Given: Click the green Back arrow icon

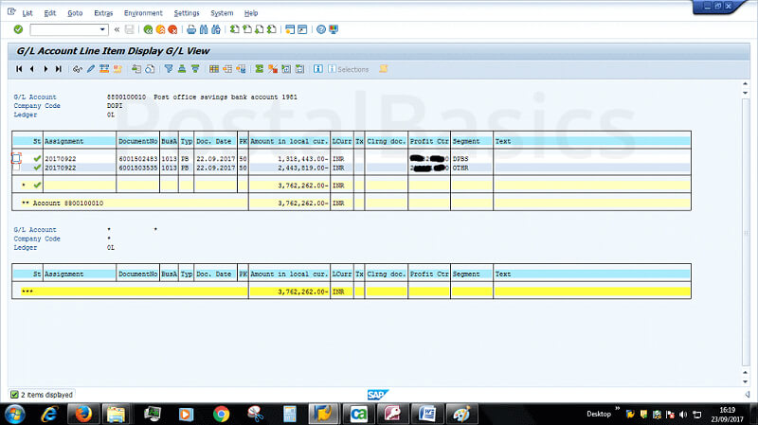Looking at the screenshot, I should coord(148,29).
